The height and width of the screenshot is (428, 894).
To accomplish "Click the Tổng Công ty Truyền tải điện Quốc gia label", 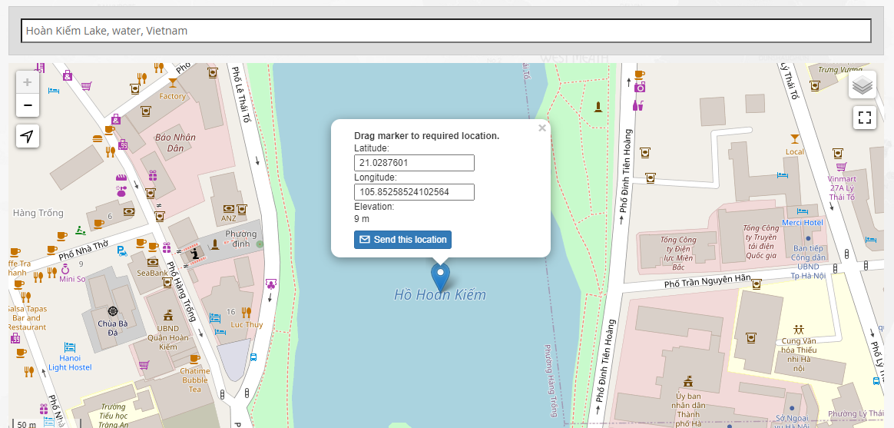I will coord(760,242).
